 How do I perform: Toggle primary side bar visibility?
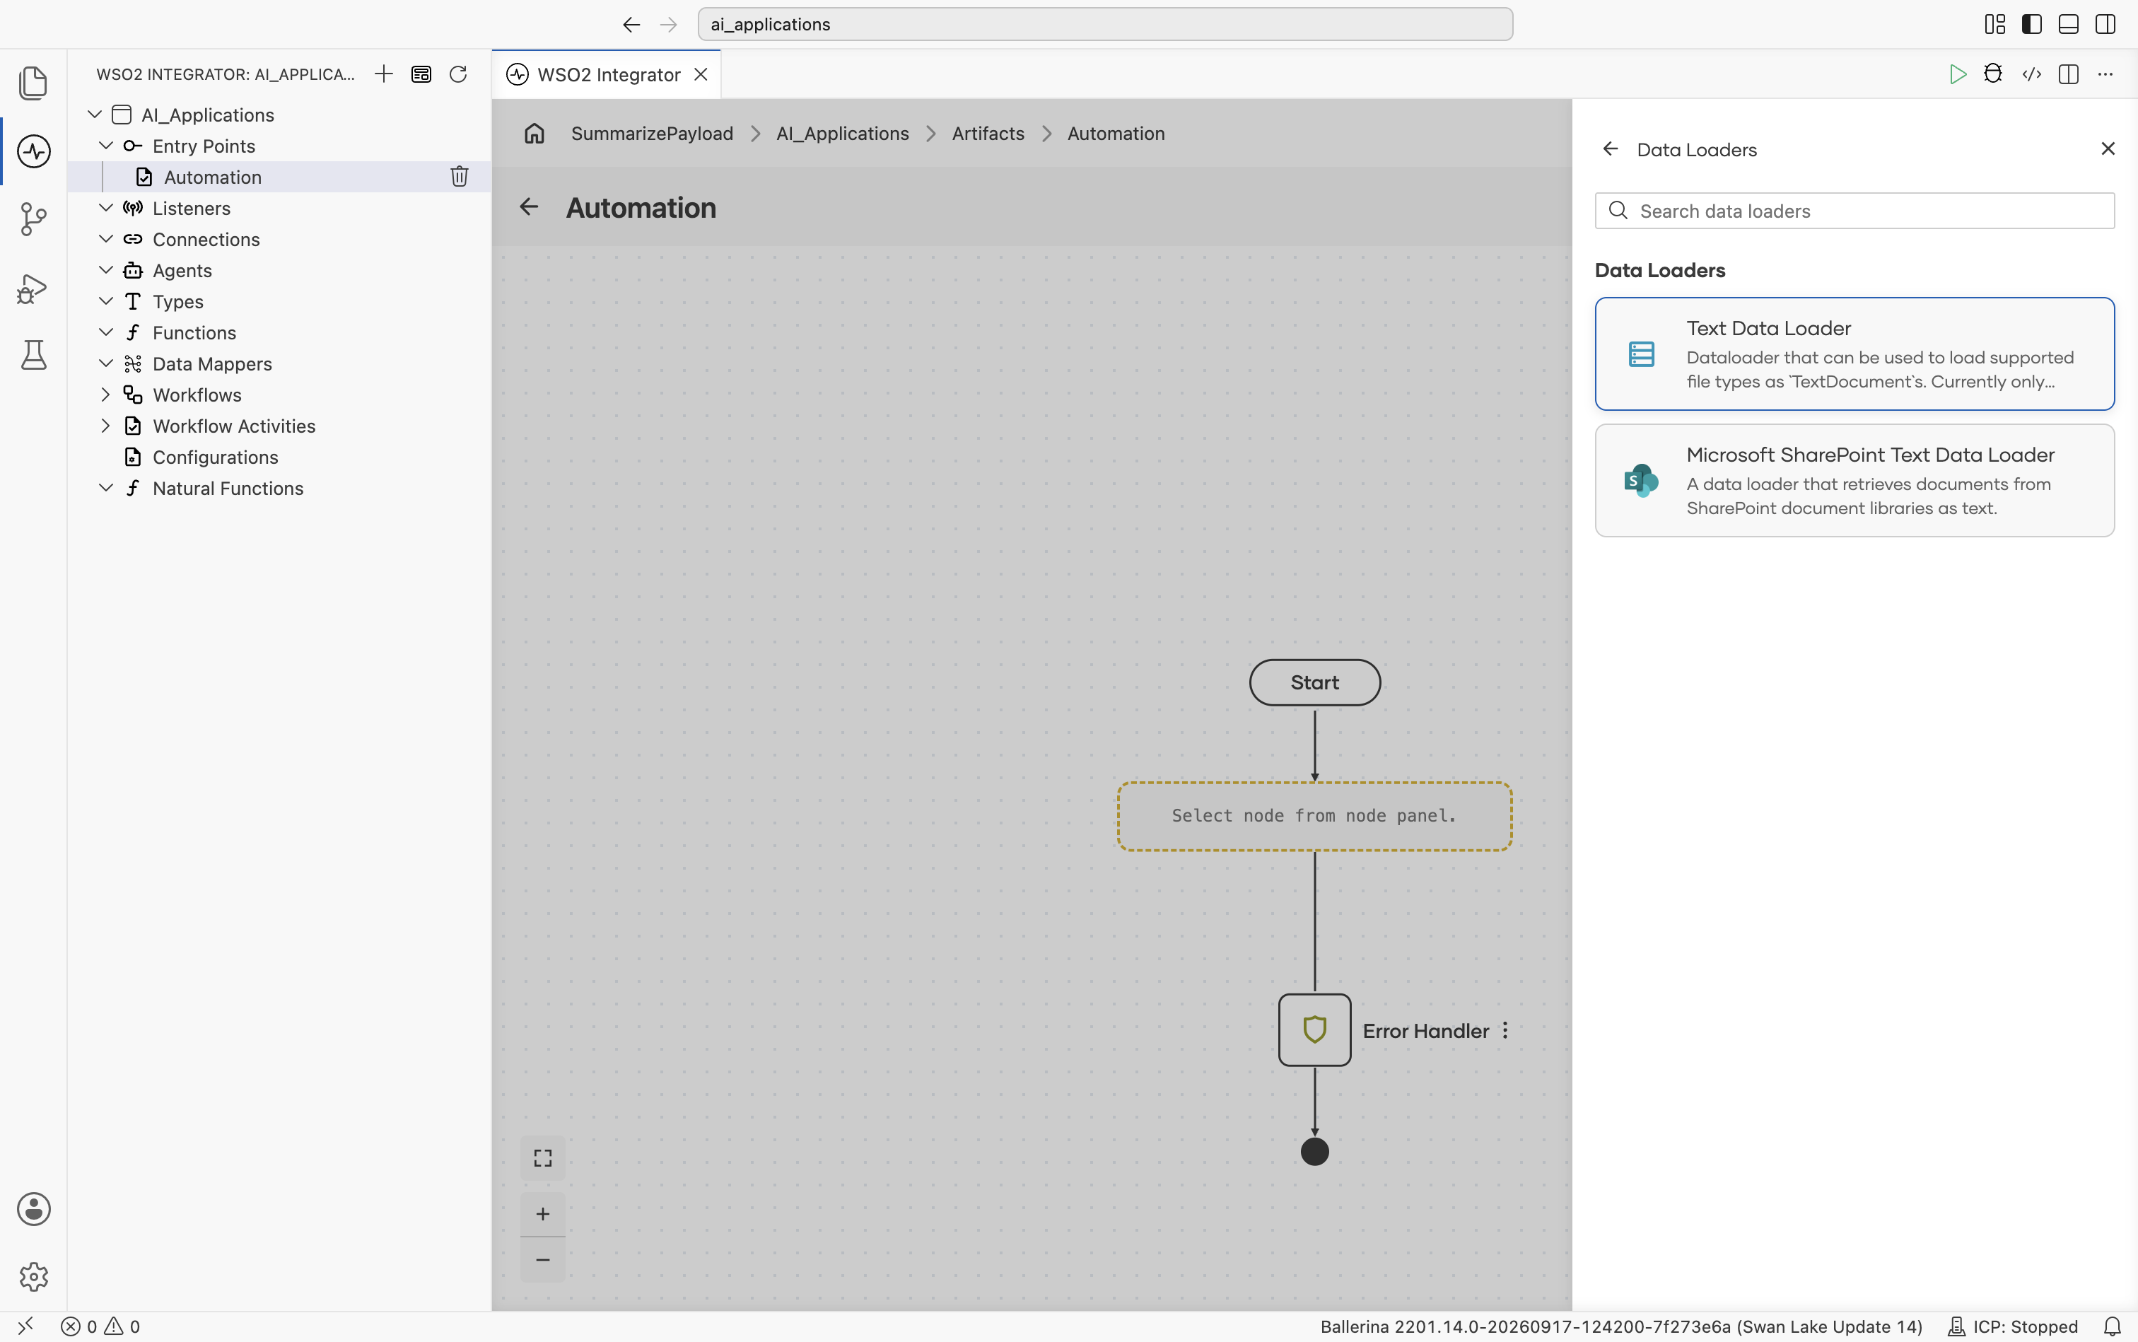(2031, 24)
